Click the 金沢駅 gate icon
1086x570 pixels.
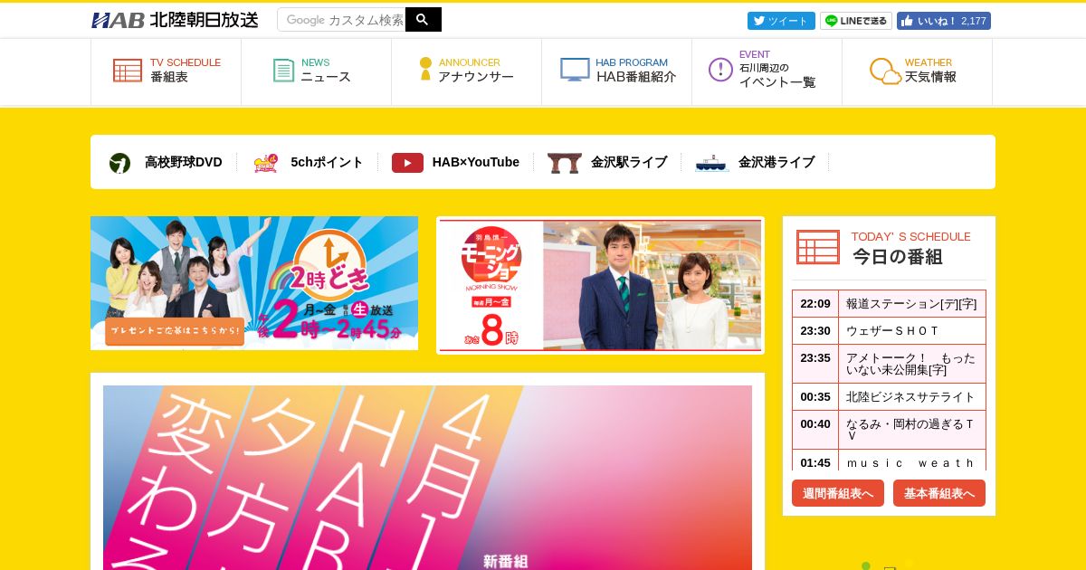point(564,163)
